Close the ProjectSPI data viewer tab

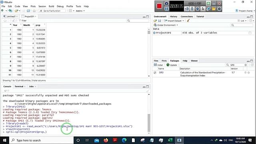click(36, 16)
